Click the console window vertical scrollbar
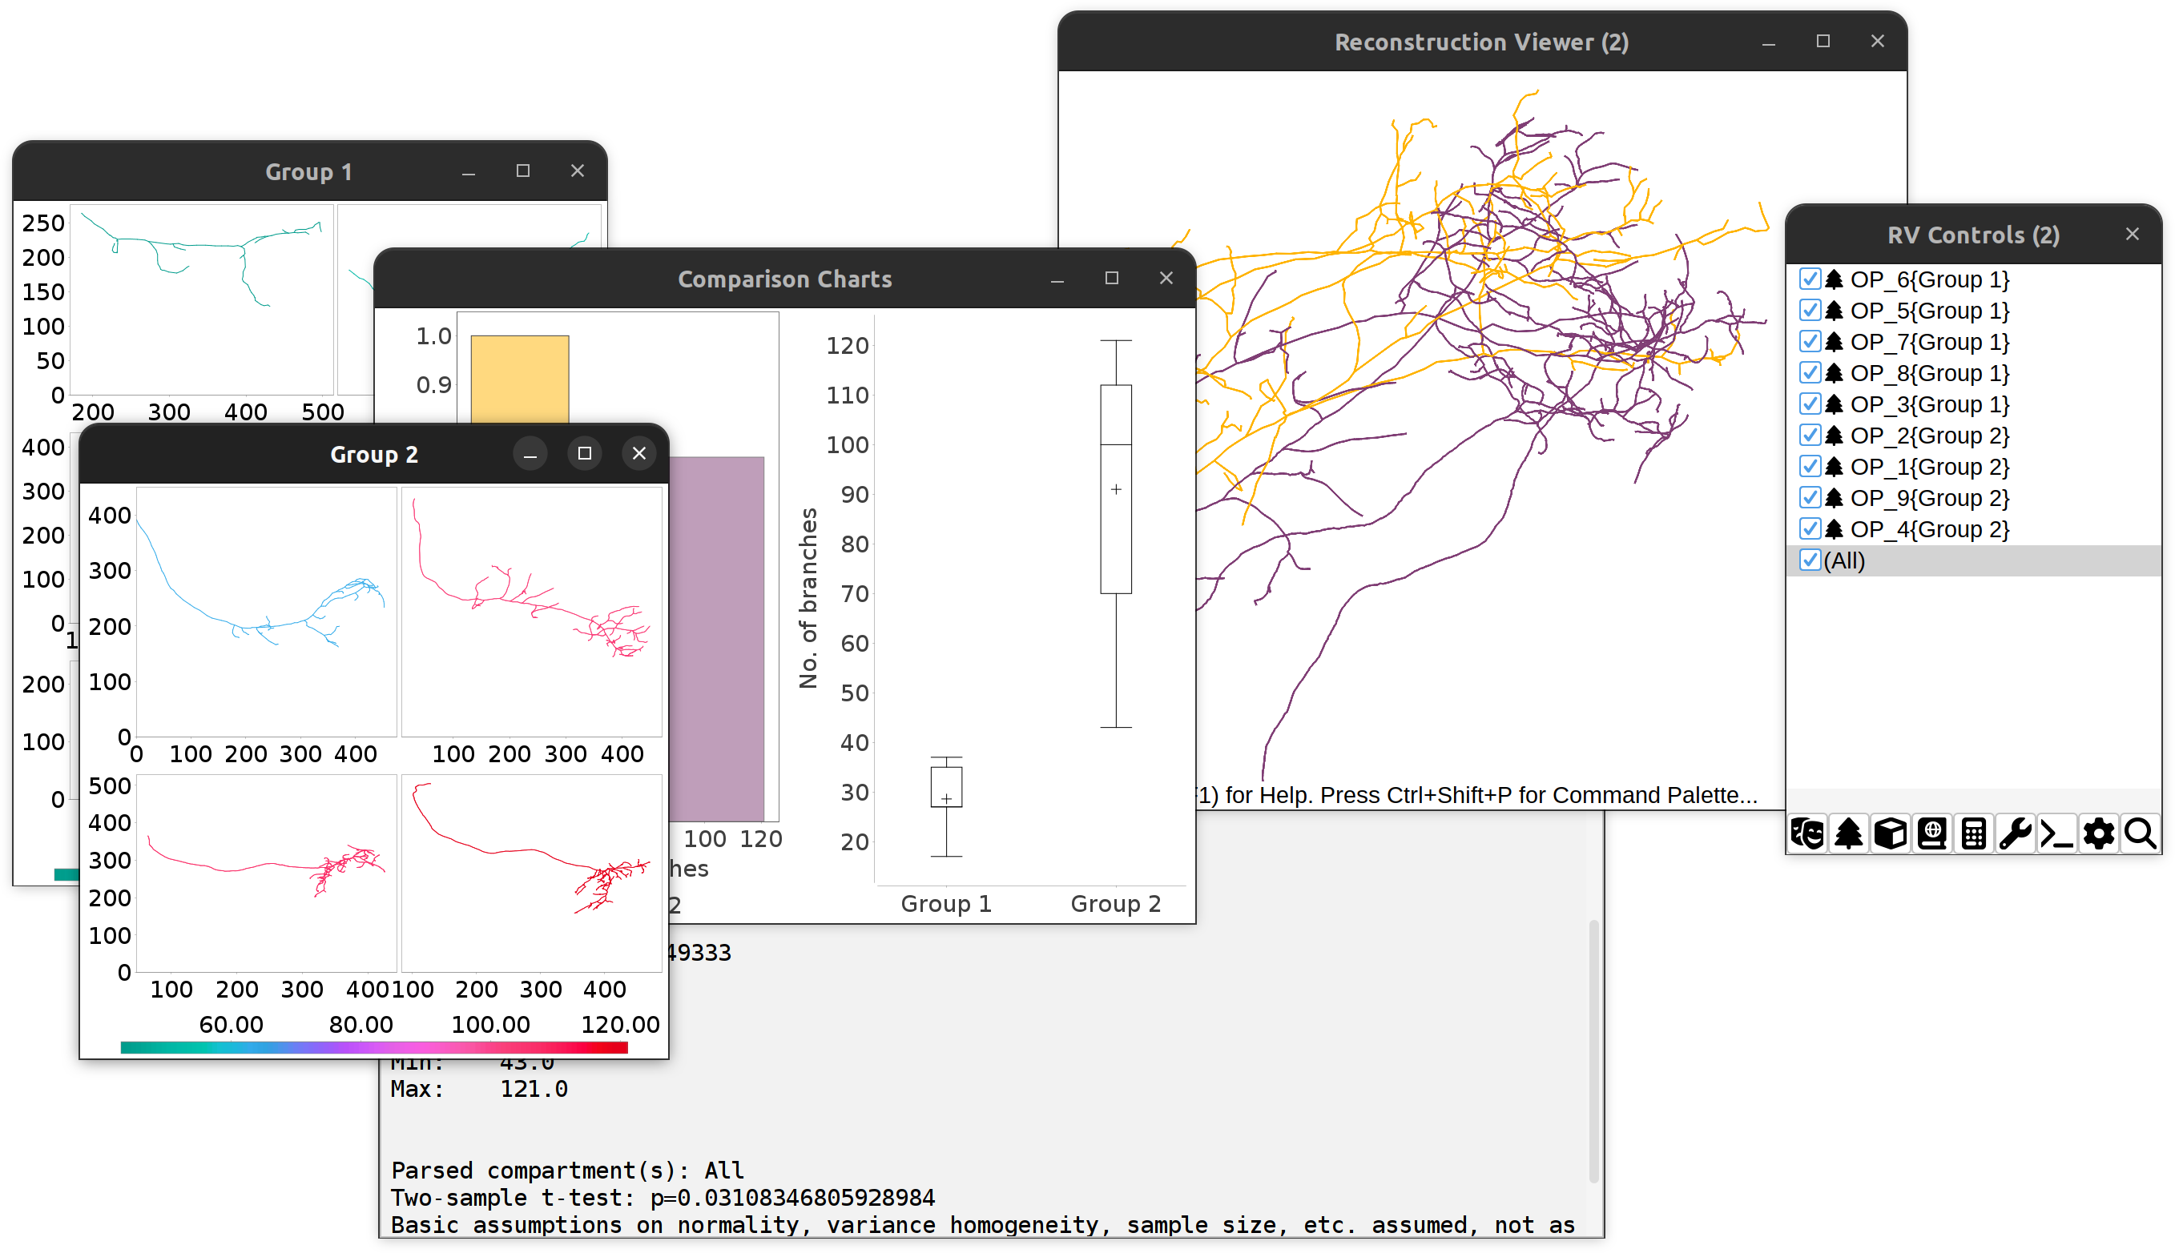Image resolution: width=2175 pixels, height=1253 pixels. (x=1593, y=1050)
